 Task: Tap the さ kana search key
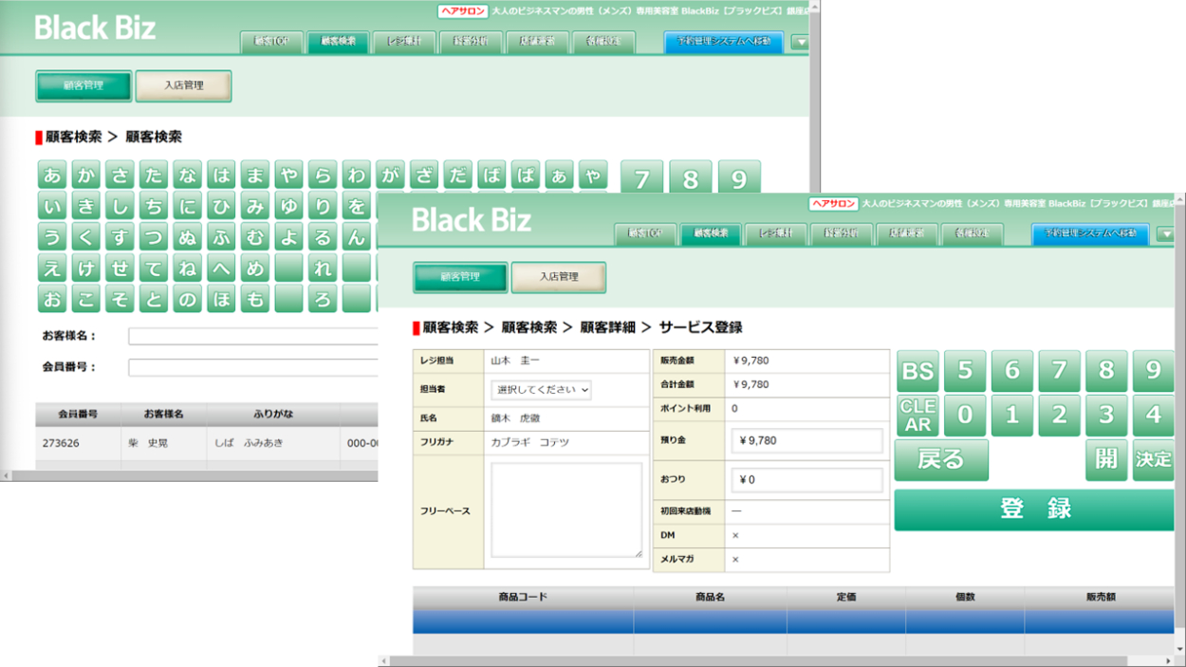coord(120,176)
